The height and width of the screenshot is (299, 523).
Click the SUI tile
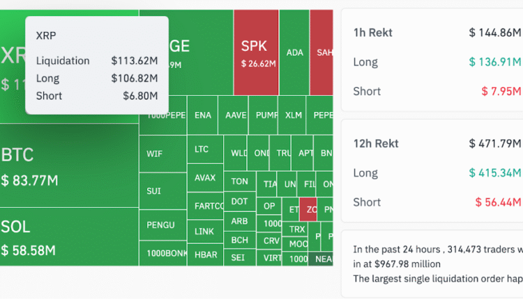coord(162,191)
